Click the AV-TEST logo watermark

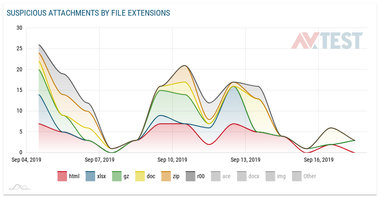pyautogui.click(x=327, y=41)
